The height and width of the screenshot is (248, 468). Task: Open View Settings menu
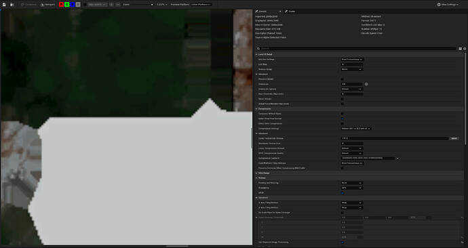[x=448, y=5]
